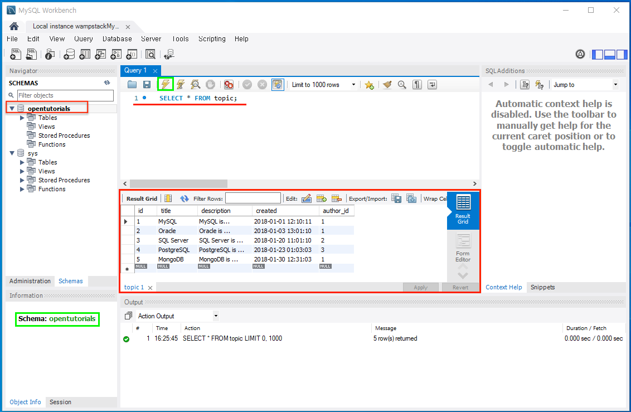This screenshot has height=412, width=631.
Task: Expand Functions under sys schema
Action: point(22,189)
